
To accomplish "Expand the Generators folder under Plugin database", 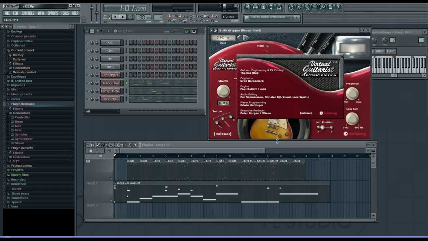I will click(21, 113).
